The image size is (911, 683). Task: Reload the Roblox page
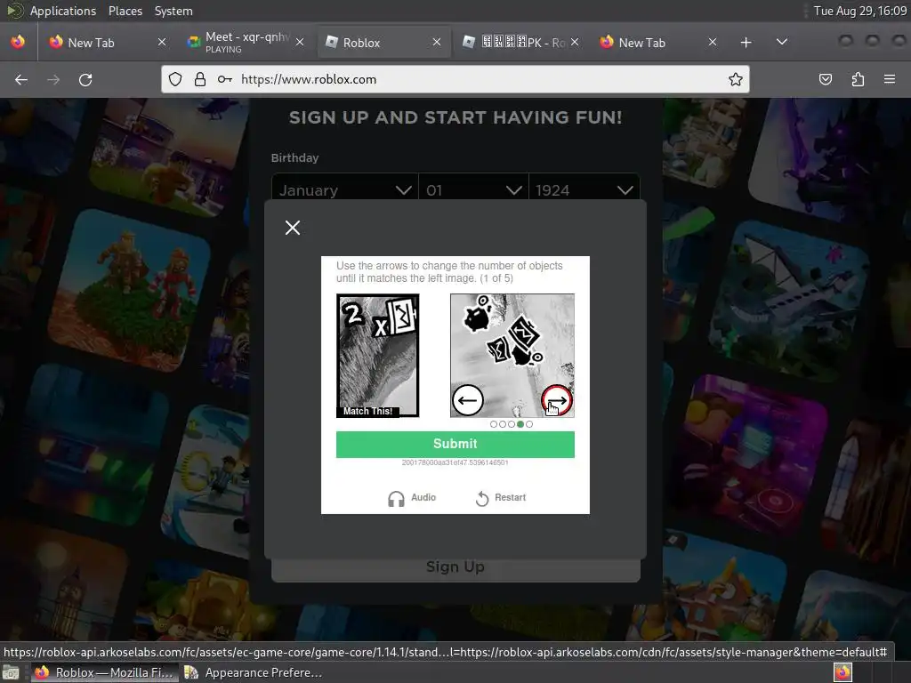click(x=85, y=79)
